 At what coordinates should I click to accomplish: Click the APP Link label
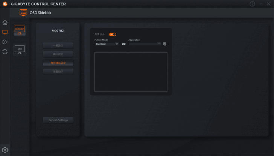(100, 34)
